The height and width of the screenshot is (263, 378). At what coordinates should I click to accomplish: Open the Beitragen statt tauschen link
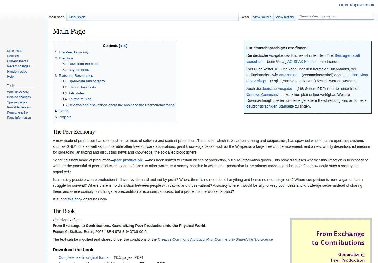click(347, 55)
